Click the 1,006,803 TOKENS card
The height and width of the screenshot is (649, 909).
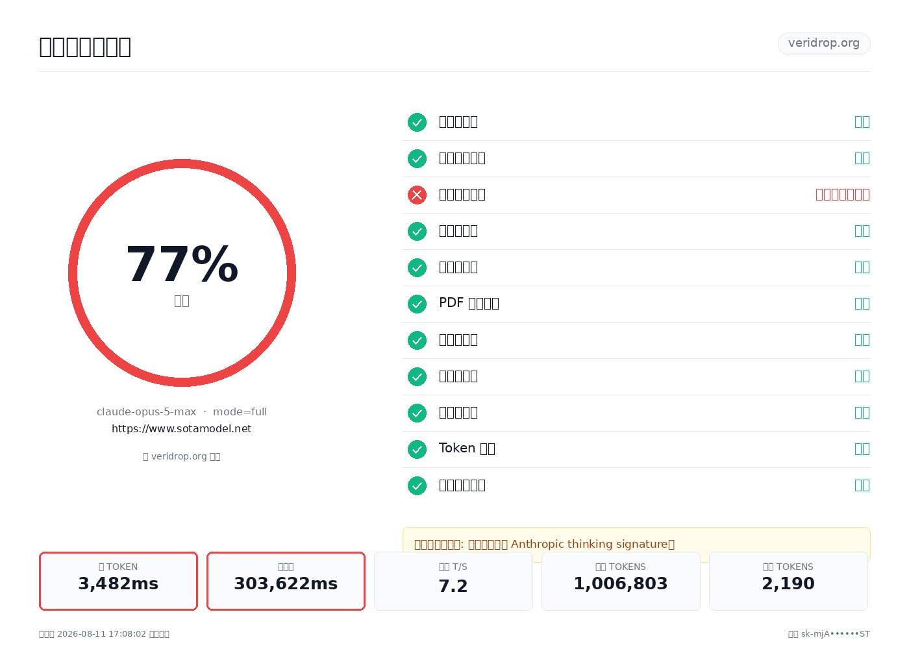click(621, 581)
